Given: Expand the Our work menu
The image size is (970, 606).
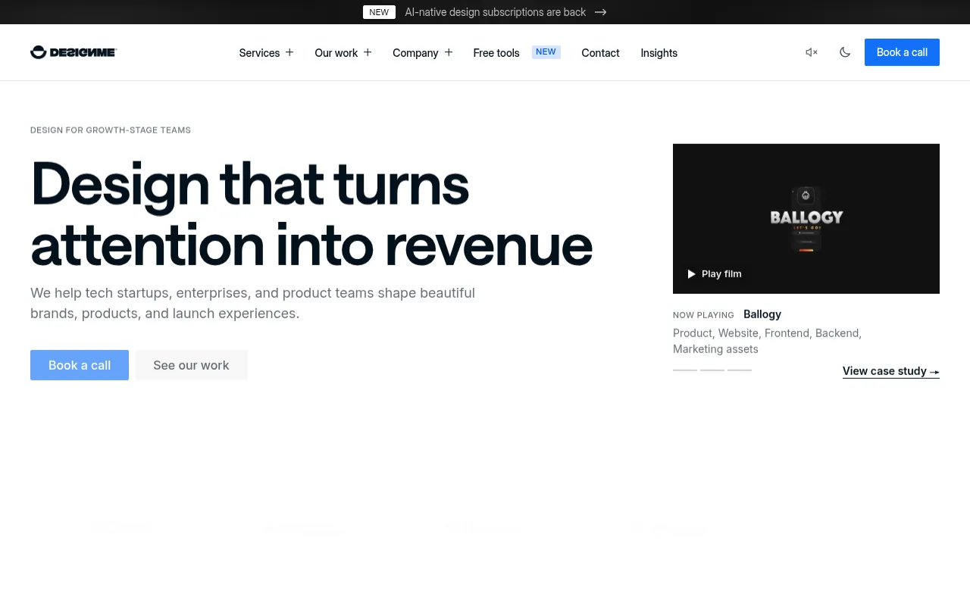Looking at the screenshot, I should [x=343, y=53].
